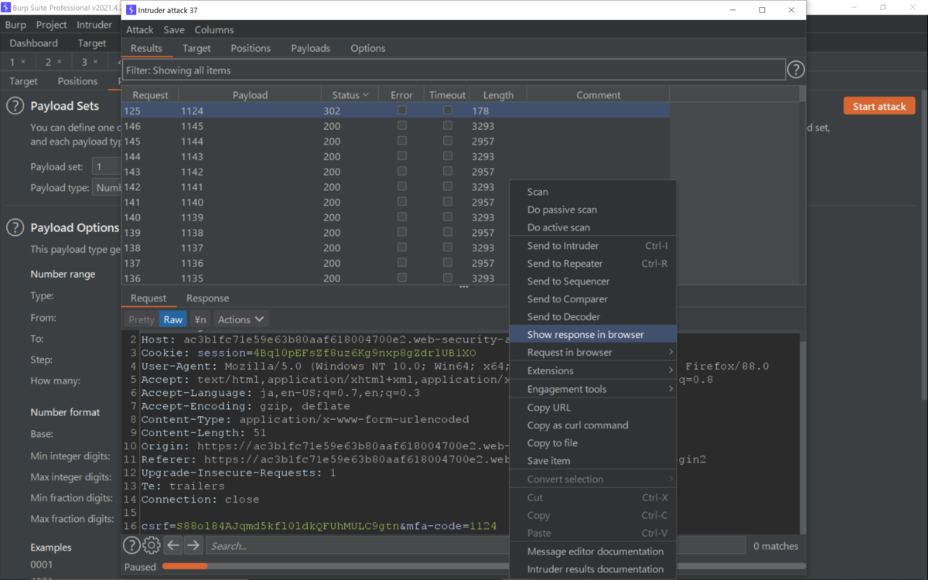Open filter help question mark icon
This screenshot has width=928, height=580.
click(796, 70)
